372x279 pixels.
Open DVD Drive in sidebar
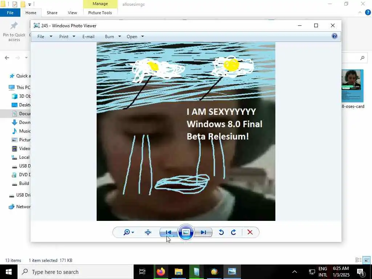[x=21, y=175]
